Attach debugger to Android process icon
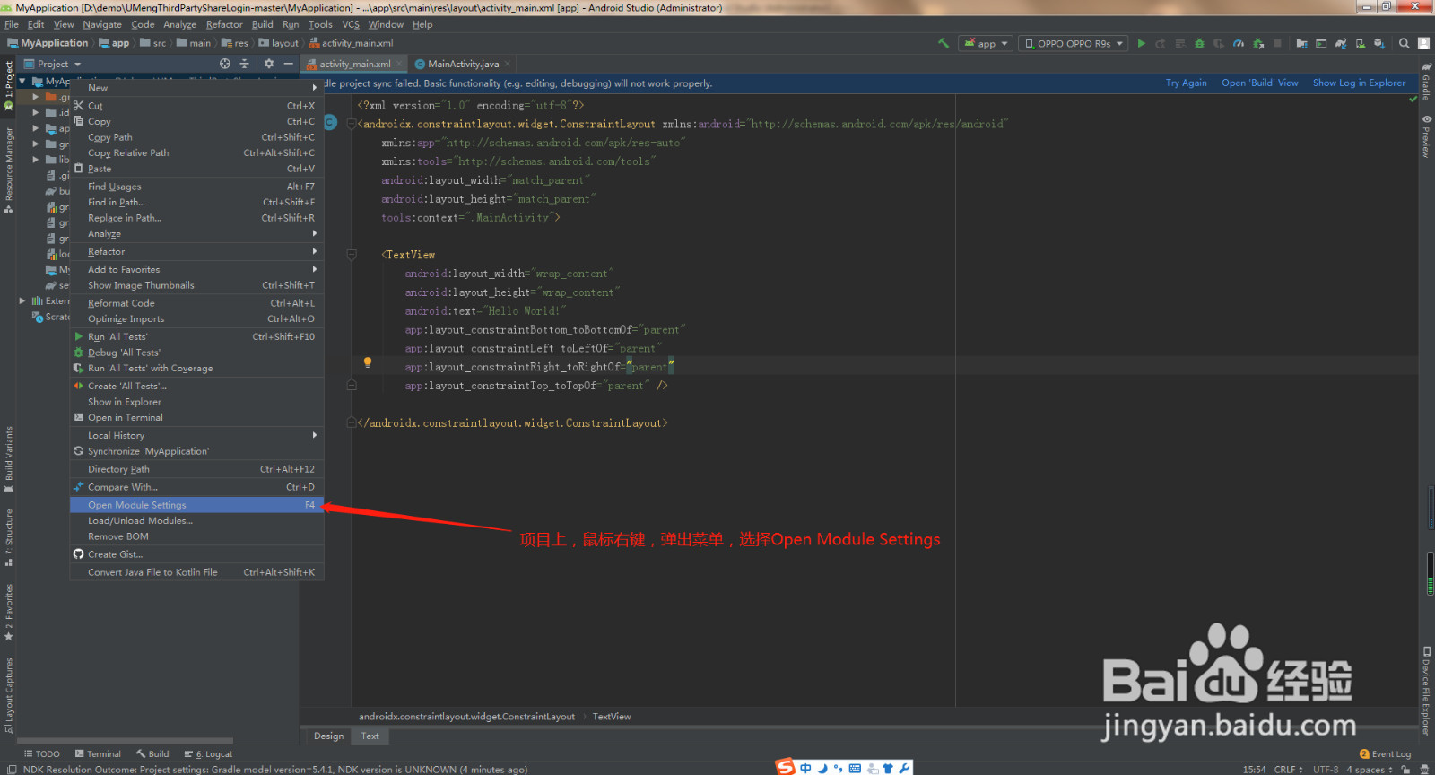 1258,43
